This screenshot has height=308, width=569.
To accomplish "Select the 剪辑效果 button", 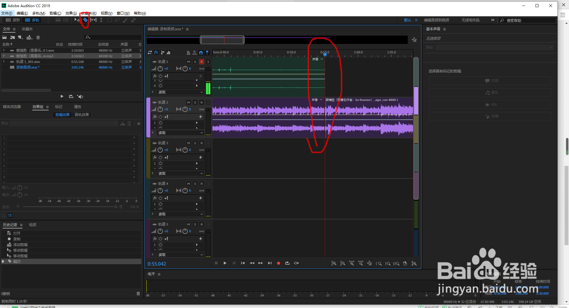I will coord(63,115).
